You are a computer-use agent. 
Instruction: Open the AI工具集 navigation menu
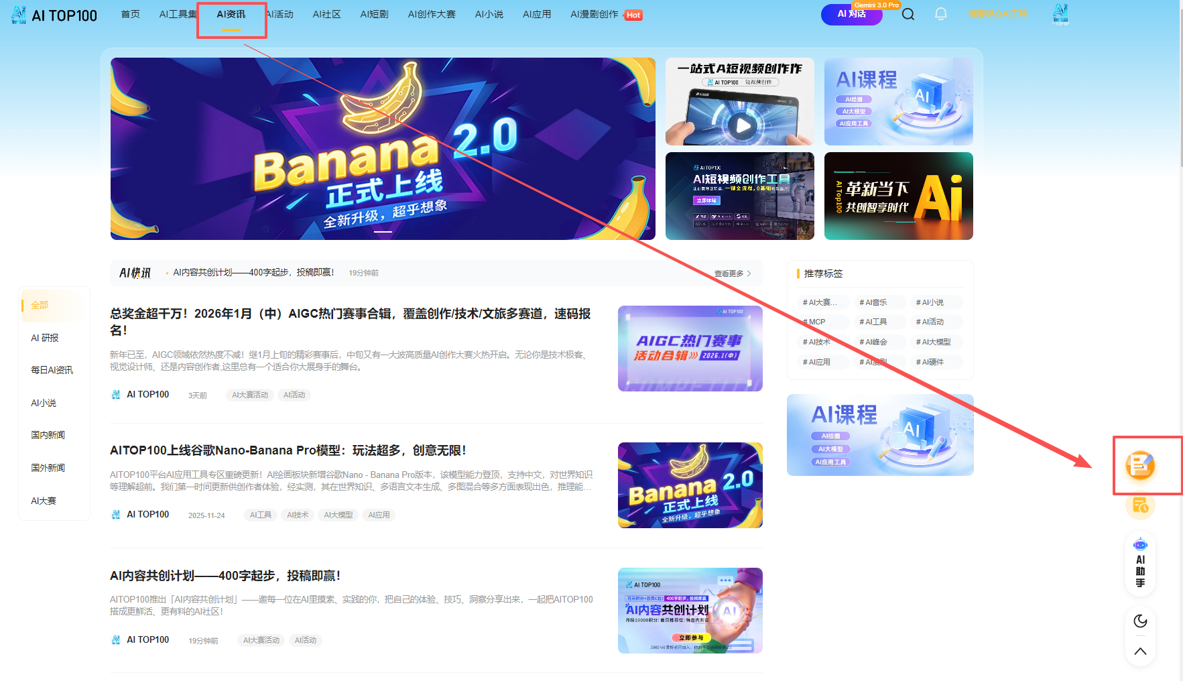pos(178,14)
